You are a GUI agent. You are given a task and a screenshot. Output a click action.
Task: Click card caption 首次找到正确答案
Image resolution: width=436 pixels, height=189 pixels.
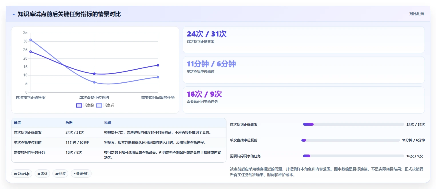[x=200, y=42]
